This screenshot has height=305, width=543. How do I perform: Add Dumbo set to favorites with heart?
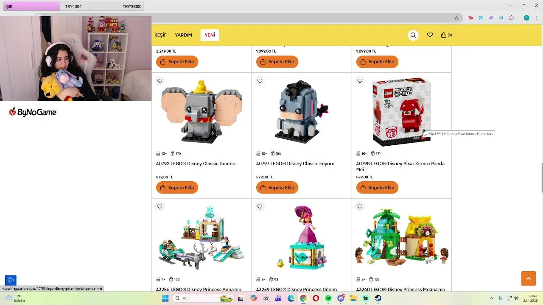click(x=160, y=81)
